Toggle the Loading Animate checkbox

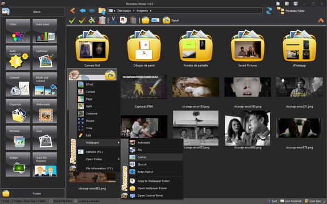pos(76,201)
